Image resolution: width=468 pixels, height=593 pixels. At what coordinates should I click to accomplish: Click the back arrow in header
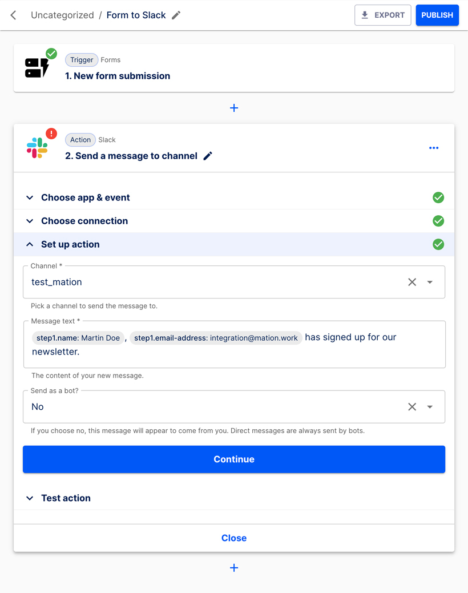(x=14, y=15)
